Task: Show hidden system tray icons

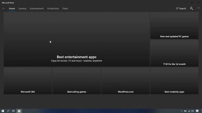Action: (182, 111)
